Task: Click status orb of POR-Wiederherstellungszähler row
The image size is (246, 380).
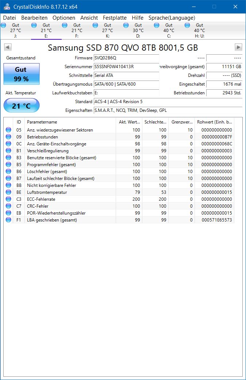Action: pos(8,213)
